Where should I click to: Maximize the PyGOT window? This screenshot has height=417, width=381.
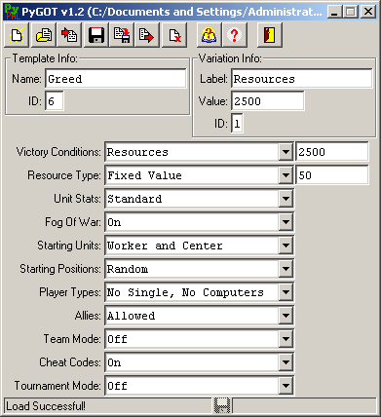[x=351, y=12]
